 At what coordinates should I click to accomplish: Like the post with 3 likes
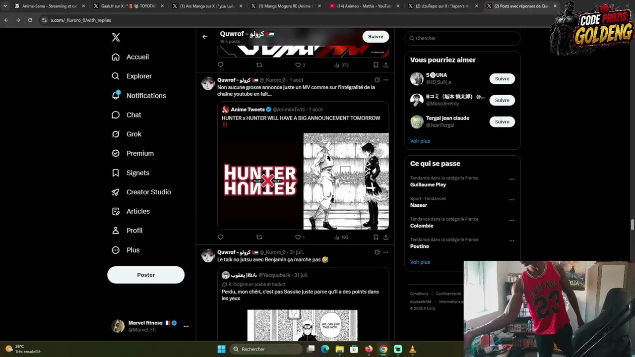[x=300, y=65]
